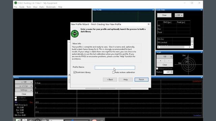Screen dimensions: 216x121
Task: Select the RA Osc row in Guide Stats
Action: (174, 39)
